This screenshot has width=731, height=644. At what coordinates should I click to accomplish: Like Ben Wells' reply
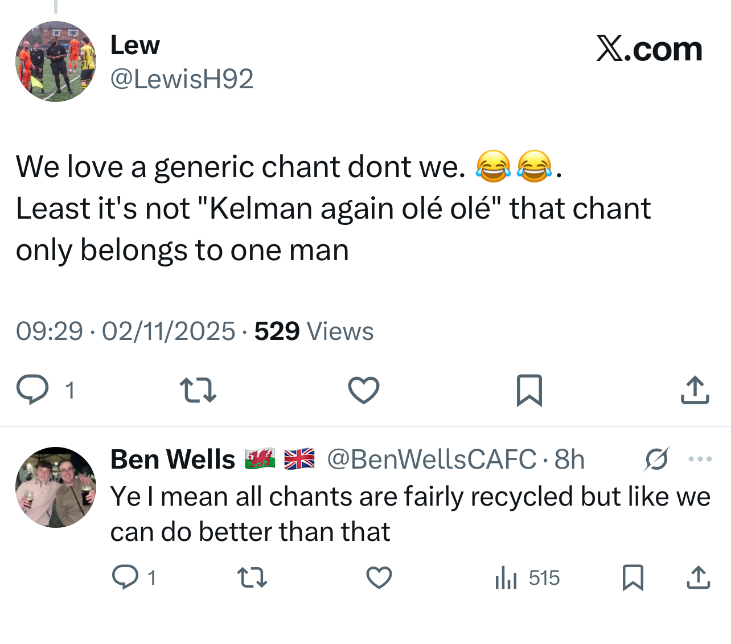[379, 577]
